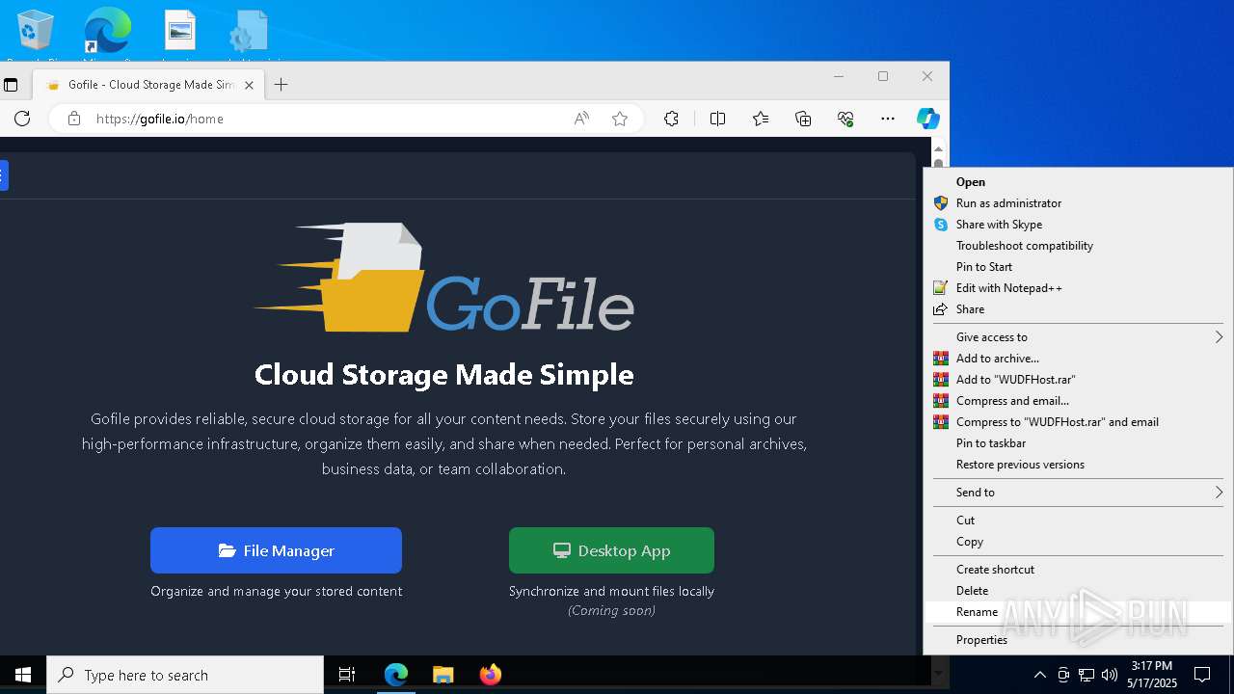
Task: Click the taskbar search box
Action: tap(185, 675)
